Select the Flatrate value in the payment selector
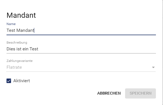The height and width of the screenshot is (105, 163). (14, 67)
